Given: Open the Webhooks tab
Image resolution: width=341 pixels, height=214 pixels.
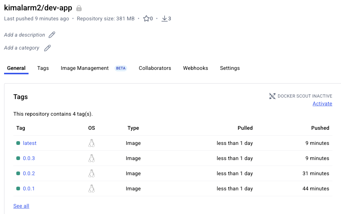Looking at the screenshot, I should (x=195, y=68).
